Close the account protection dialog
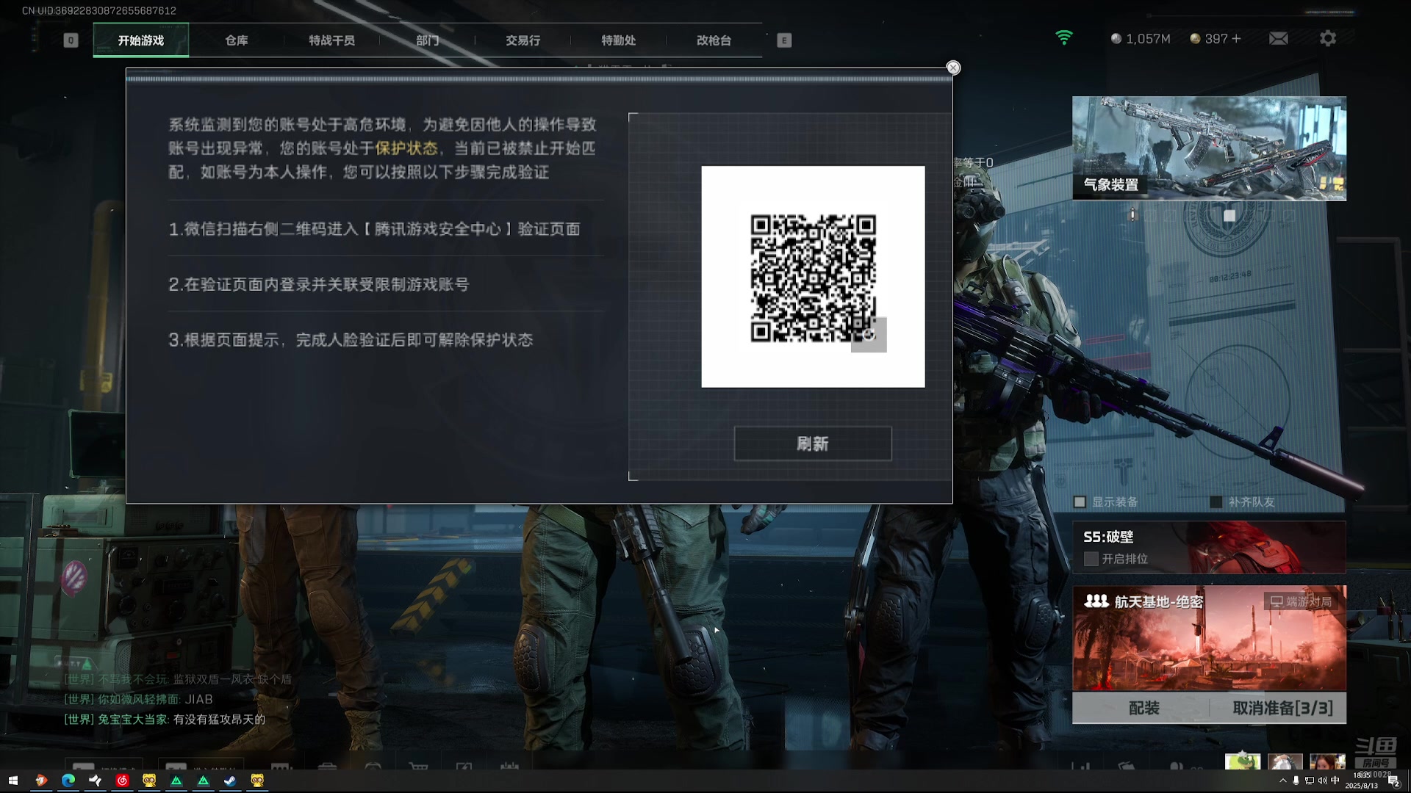This screenshot has width=1411, height=793. (x=953, y=68)
